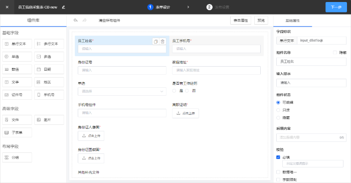Click the 员工姓名 input in the form
Screen dimensions: 351x183
[x=122, y=49]
